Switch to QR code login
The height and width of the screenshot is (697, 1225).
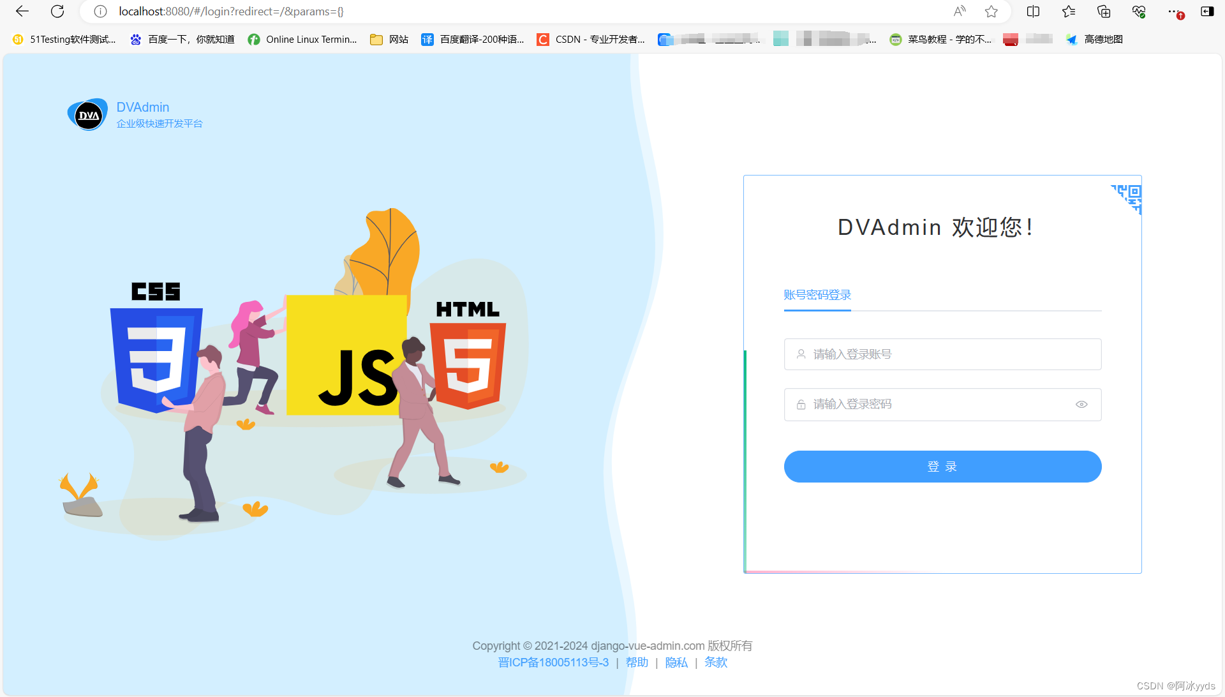pyautogui.click(x=1129, y=197)
